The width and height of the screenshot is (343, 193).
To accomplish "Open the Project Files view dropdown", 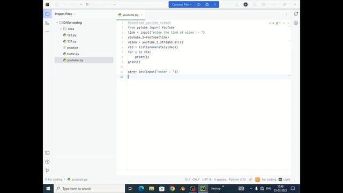I will [x=65, y=14].
